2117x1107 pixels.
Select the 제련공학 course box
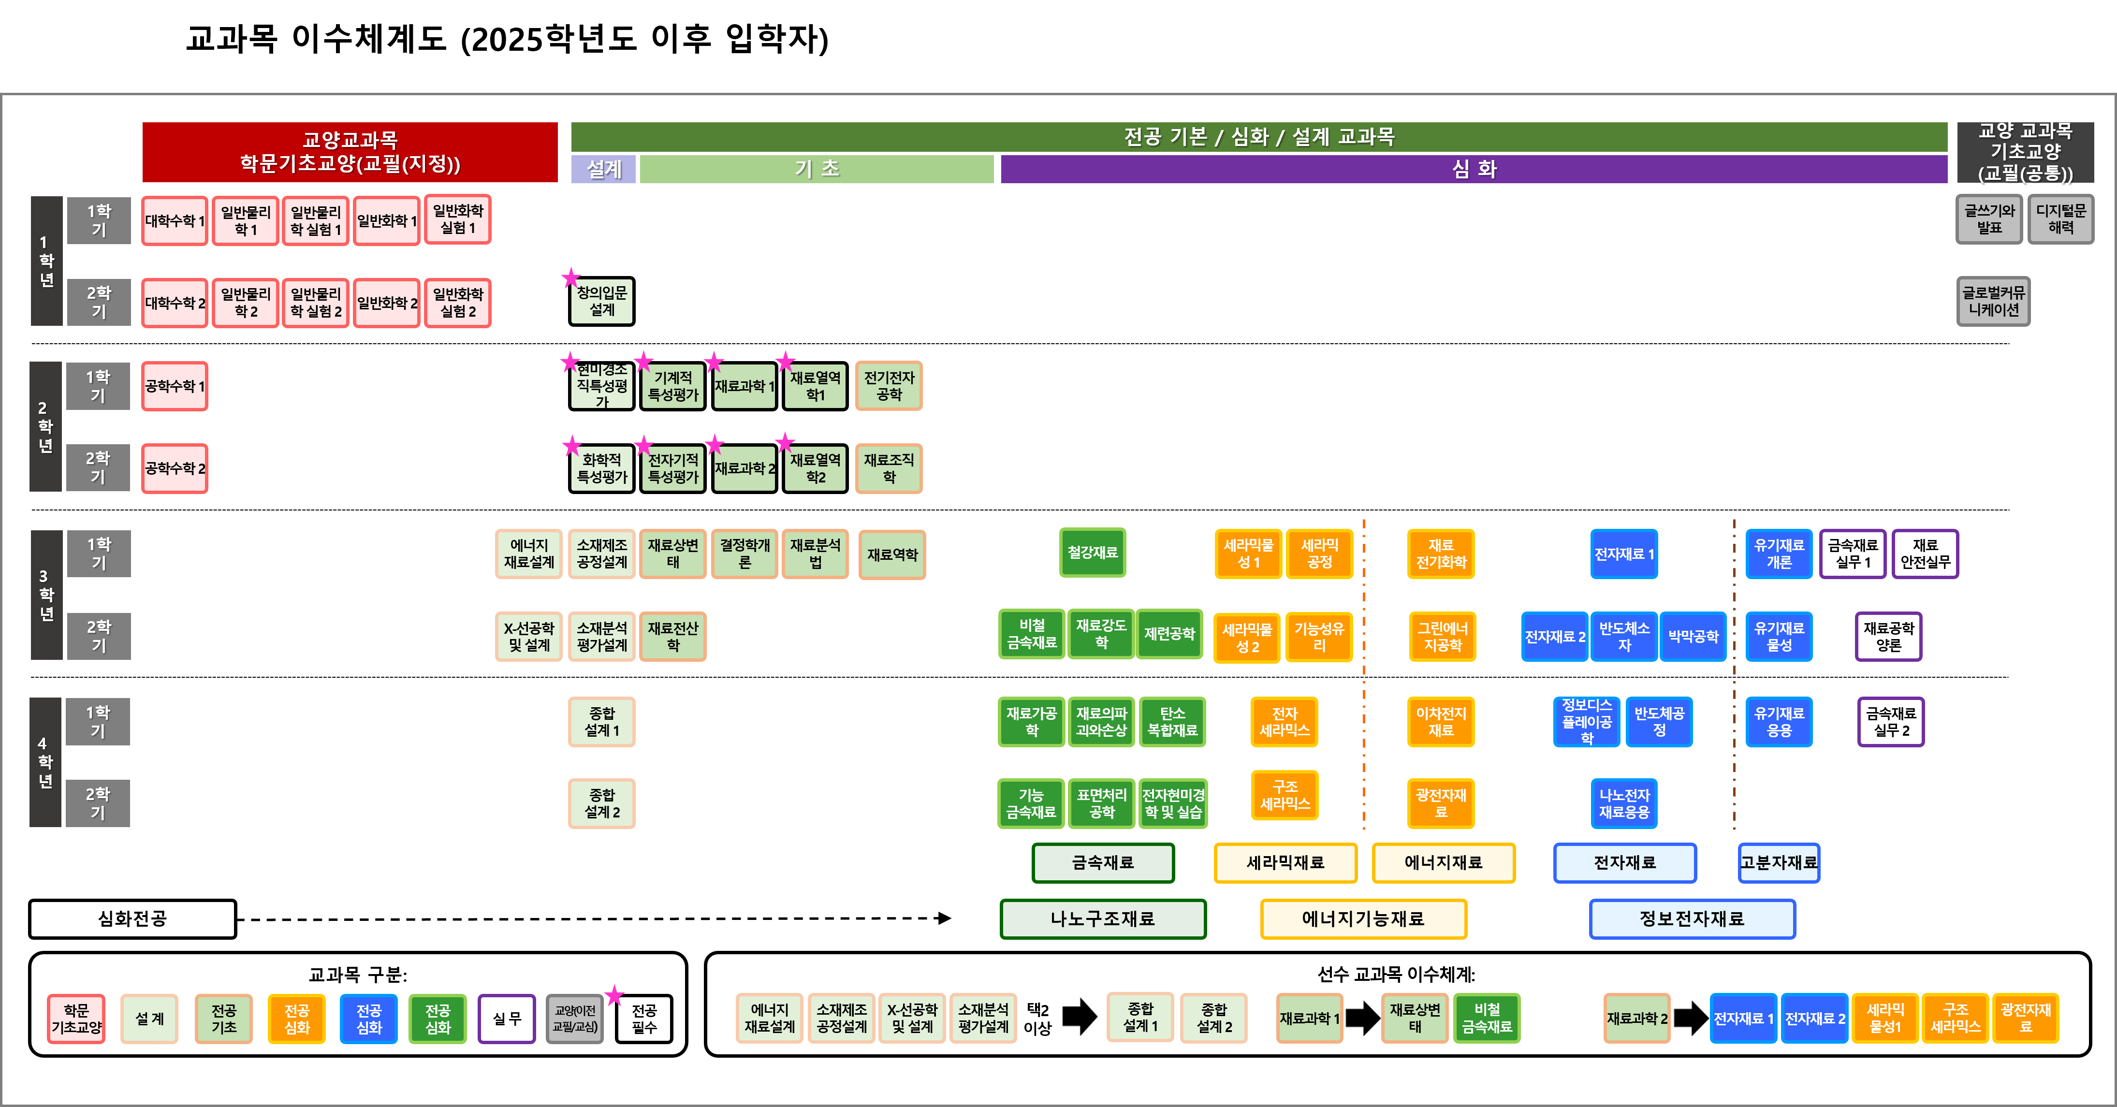pos(1169,634)
